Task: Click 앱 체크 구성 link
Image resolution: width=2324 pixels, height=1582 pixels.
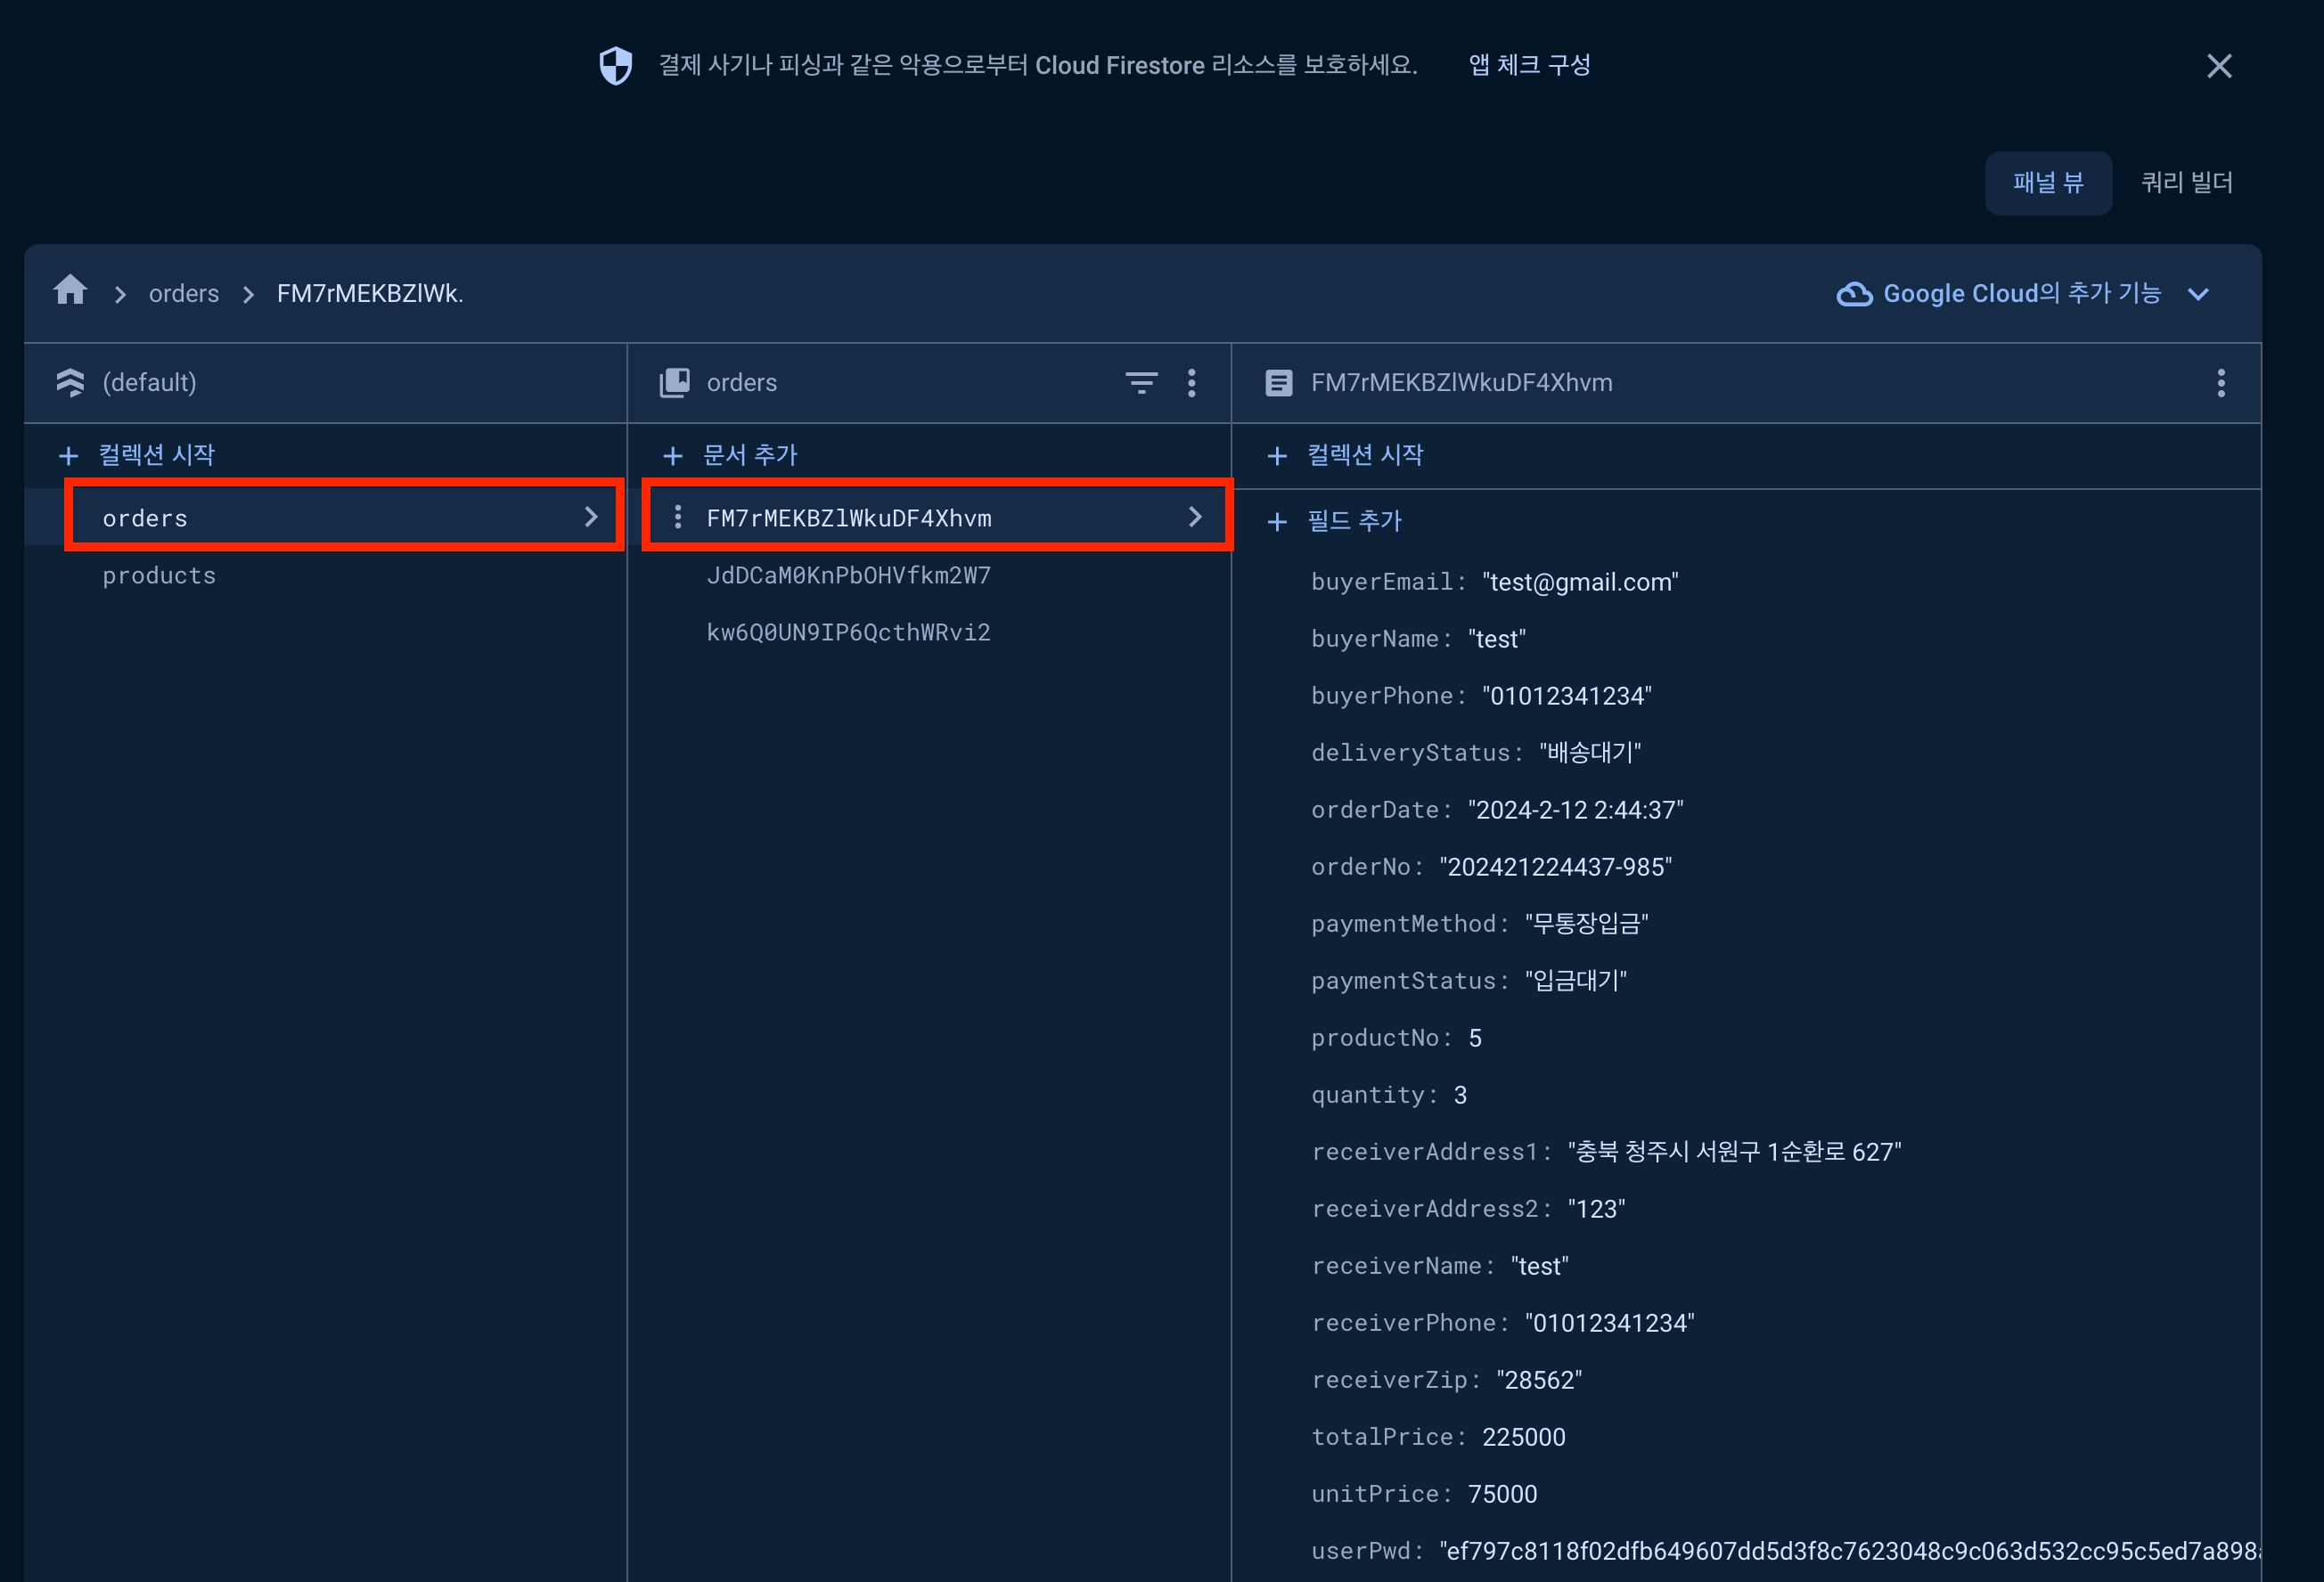Action: (1529, 66)
